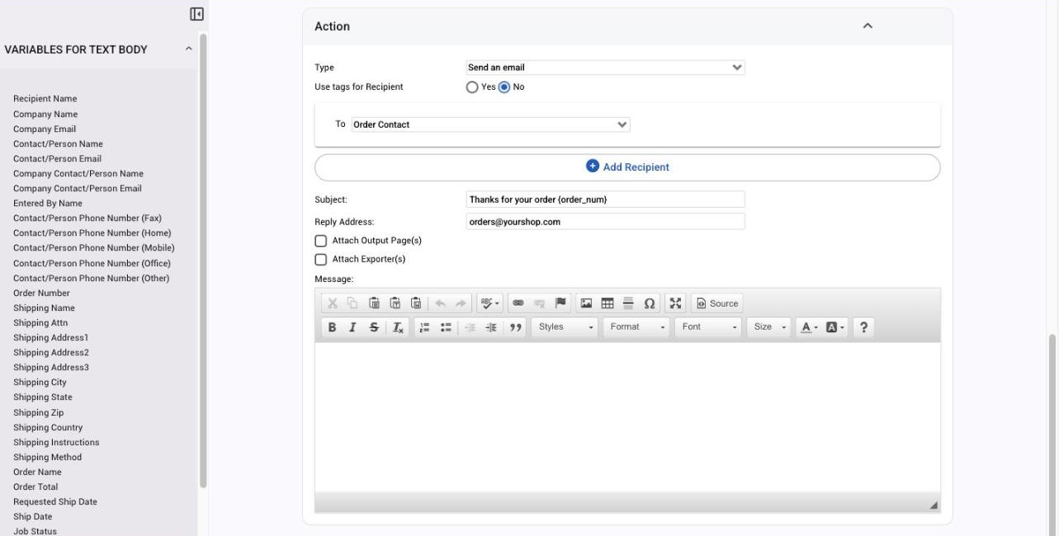Click the Shipping City variable
Screen dimensions: 1059x536
point(40,383)
